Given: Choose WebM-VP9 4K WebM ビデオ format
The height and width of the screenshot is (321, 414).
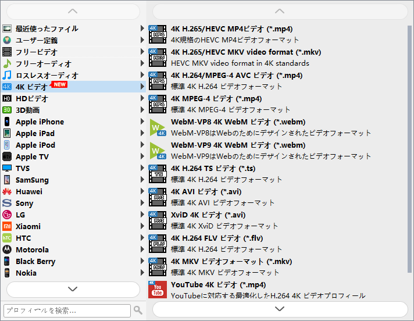Looking at the screenshot, I should pyautogui.click(x=277, y=151).
